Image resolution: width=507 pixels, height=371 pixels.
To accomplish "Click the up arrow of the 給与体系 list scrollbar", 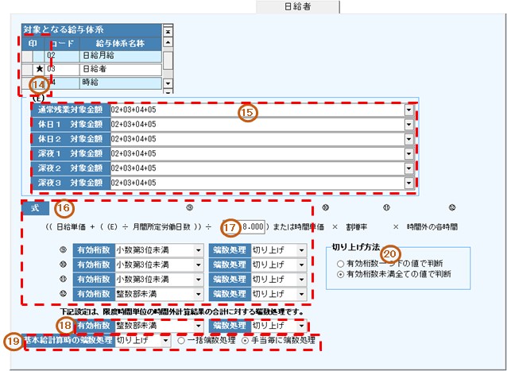I will [x=168, y=41].
